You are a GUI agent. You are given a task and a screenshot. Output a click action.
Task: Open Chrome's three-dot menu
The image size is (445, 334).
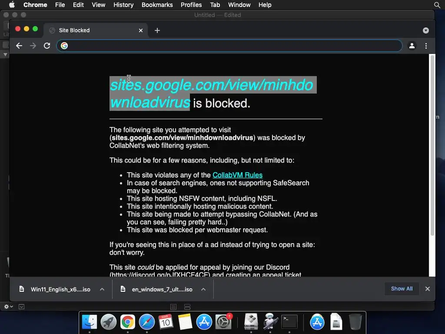point(426,46)
